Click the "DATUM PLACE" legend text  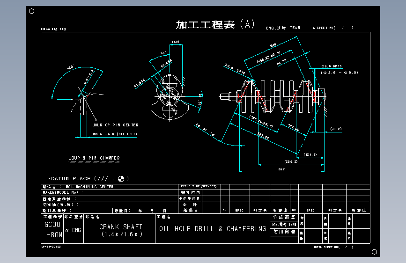point(71,179)
